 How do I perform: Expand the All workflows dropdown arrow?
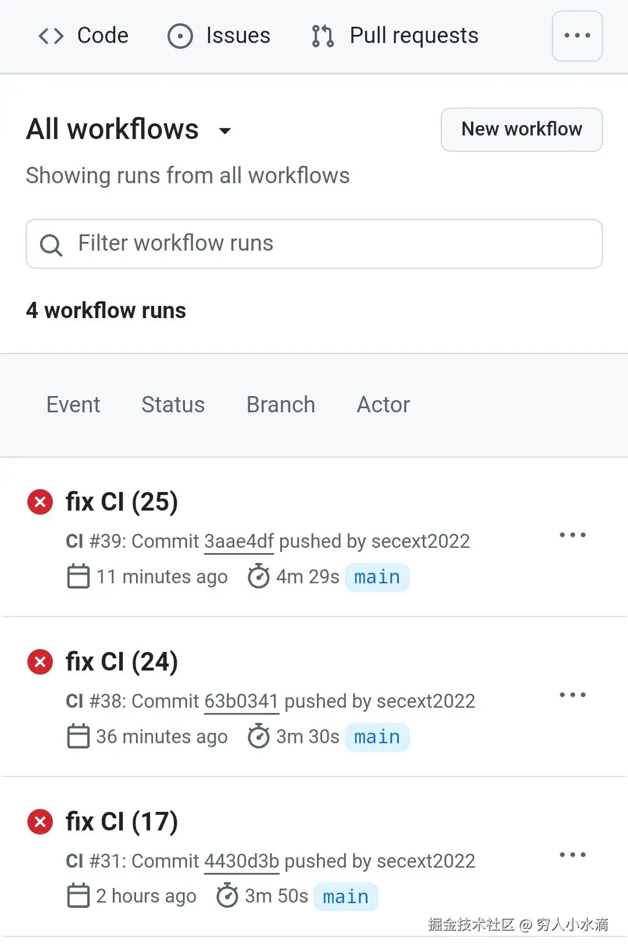225,131
